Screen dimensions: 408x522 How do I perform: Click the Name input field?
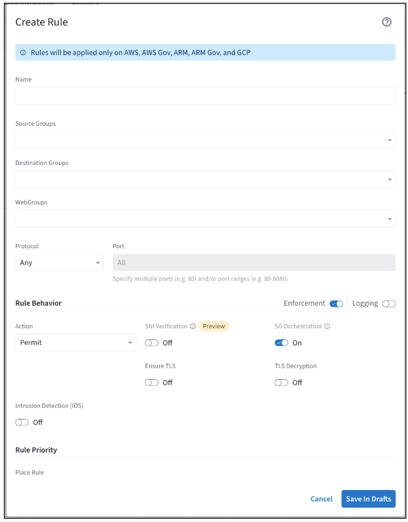(x=205, y=96)
